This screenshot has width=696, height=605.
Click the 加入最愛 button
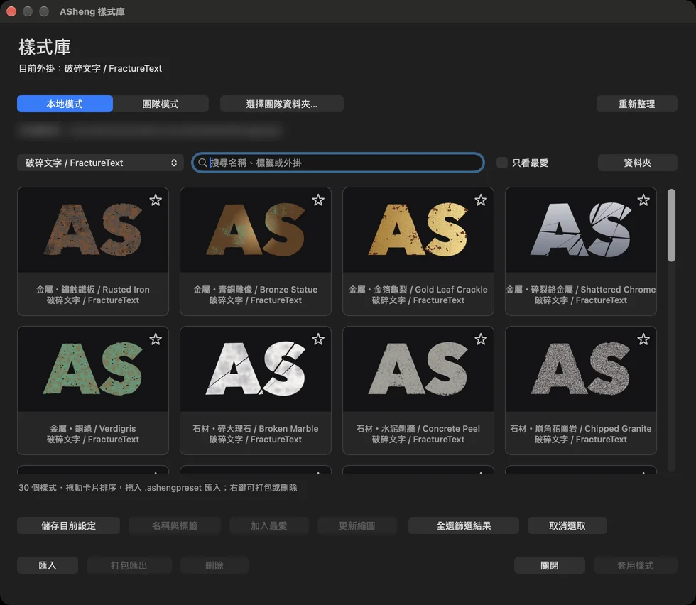pos(268,525)
